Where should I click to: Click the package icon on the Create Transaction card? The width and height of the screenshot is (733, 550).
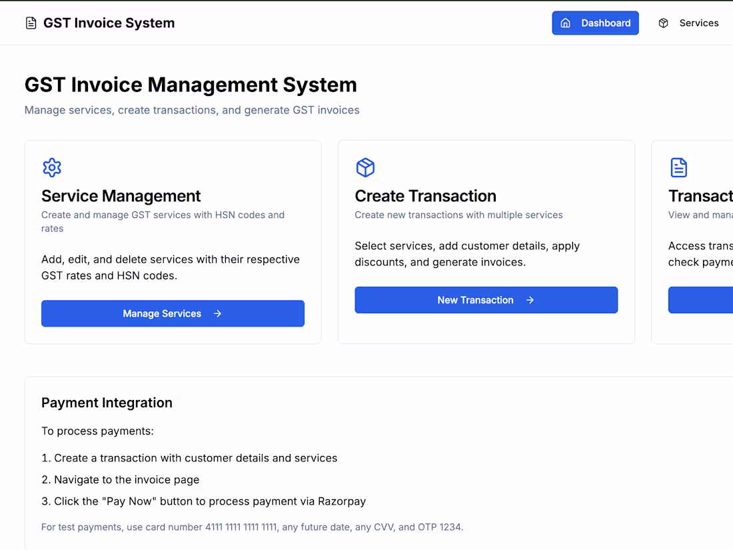coord(365,167)
